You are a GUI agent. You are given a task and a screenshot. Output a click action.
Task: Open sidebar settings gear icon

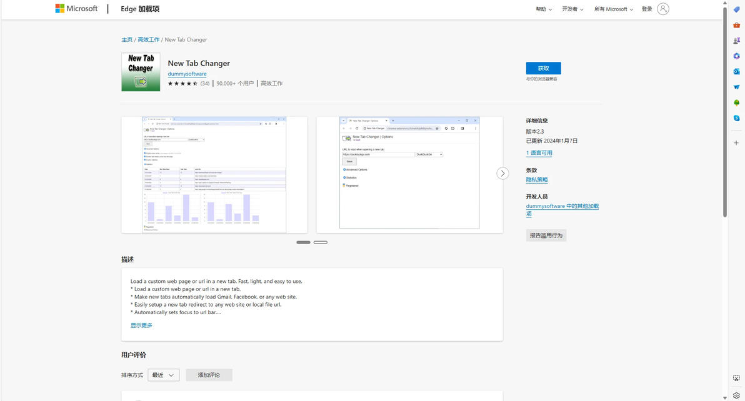(736, 395)
